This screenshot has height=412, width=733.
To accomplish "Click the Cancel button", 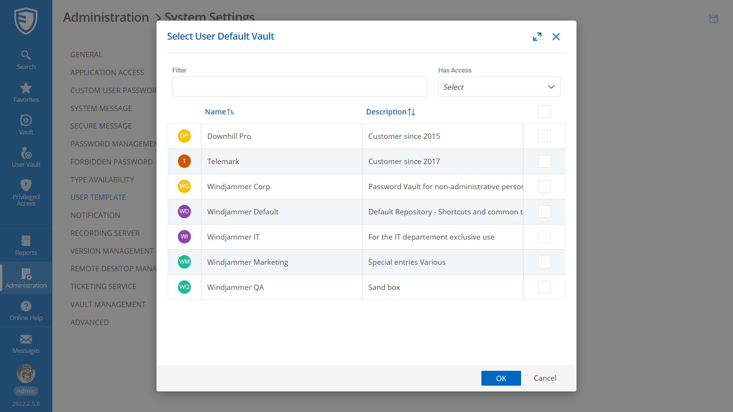I will (x=545, y=378).
